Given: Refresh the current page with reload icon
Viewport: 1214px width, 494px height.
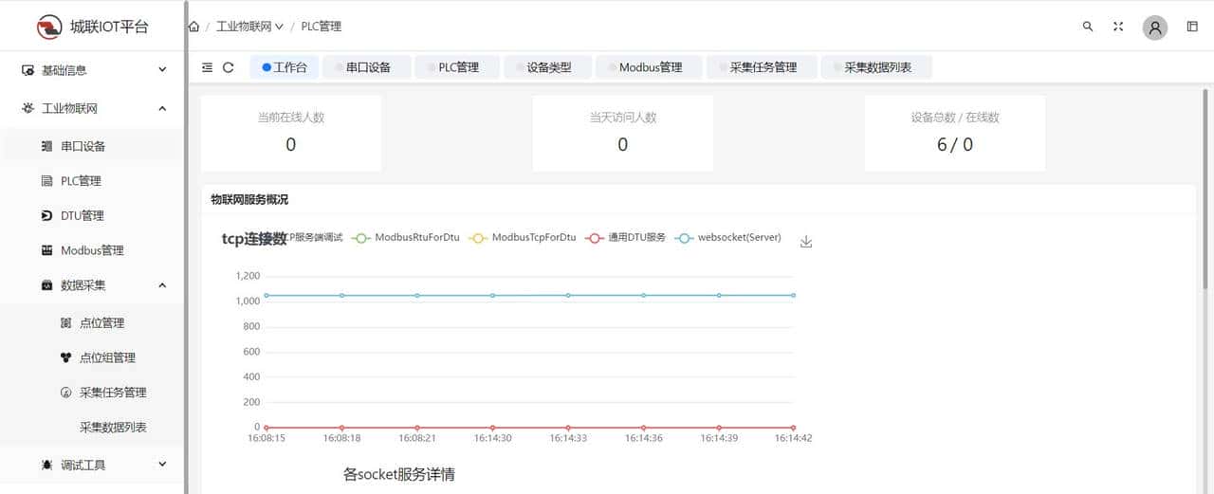Looking at the screenshot, I should (229, 67).
